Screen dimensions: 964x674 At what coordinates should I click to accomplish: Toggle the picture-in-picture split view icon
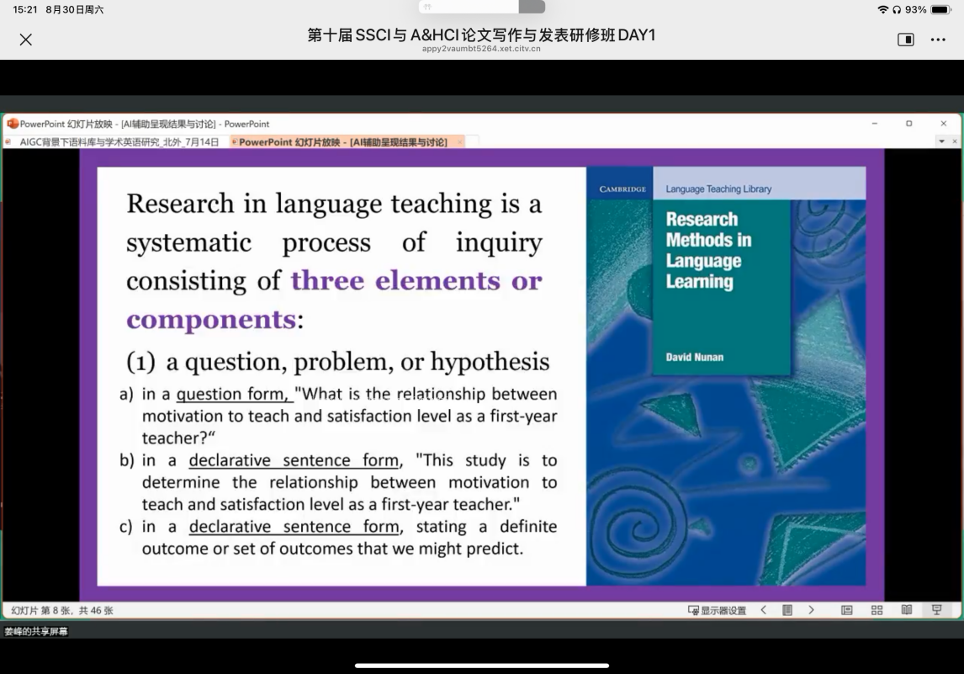pos(906,40)
